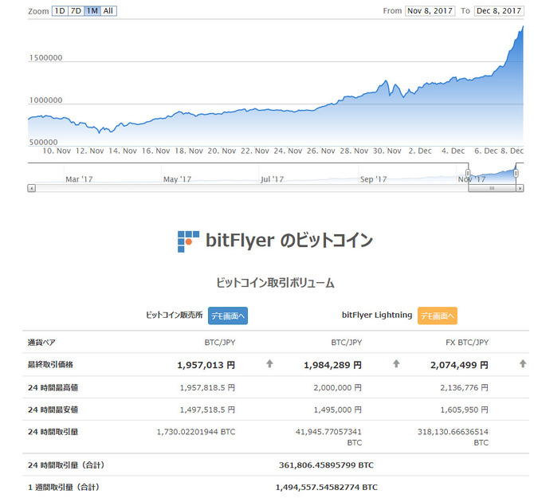Click the Jul '17 navigator label
The width and height of the screenshot is (534, 498).
(x=272, y=179)
